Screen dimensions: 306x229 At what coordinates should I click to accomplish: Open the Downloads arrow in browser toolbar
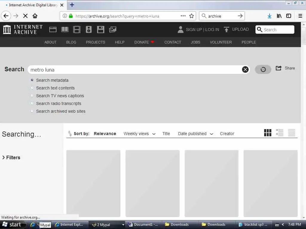point(270,16)
